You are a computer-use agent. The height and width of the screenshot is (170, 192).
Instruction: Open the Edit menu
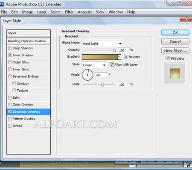(x=15, y=12)
